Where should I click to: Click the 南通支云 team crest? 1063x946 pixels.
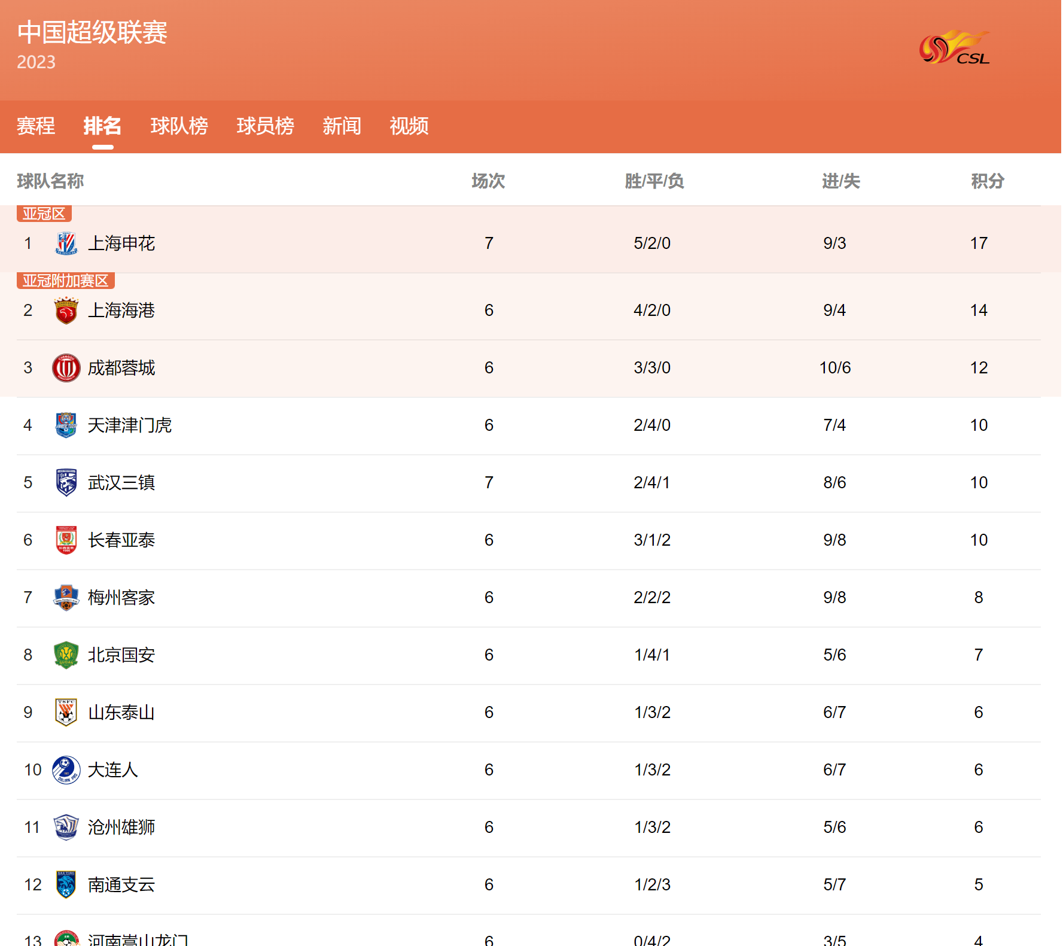66,885
